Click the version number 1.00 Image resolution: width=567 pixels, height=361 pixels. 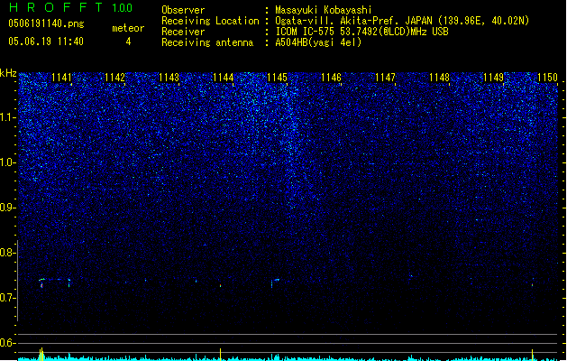click(x=122, y=8)
